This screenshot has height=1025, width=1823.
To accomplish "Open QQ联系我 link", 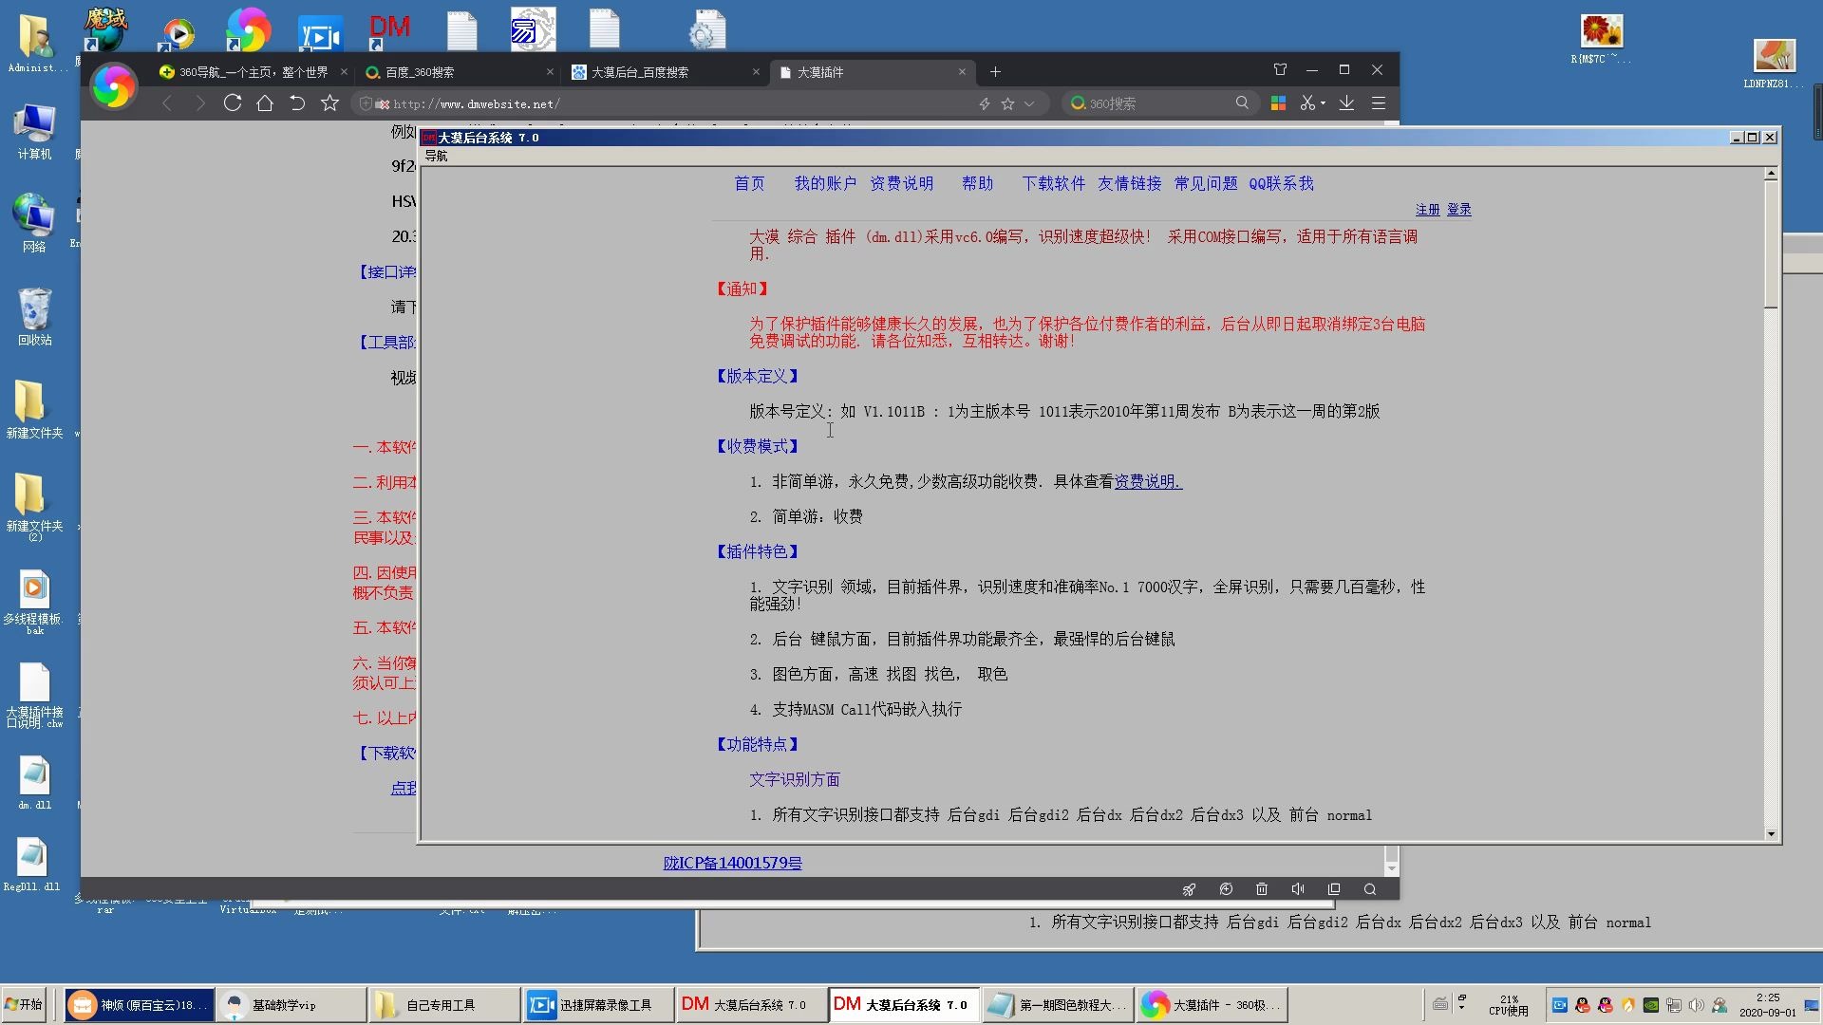I will pyautogui.click(x=1281, y=184).
